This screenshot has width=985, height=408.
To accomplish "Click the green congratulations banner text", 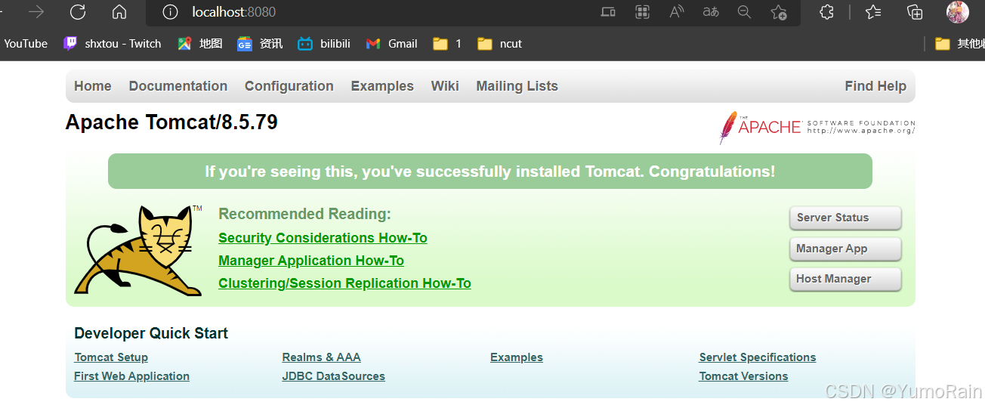I will point(490,172).
